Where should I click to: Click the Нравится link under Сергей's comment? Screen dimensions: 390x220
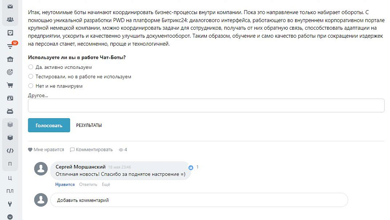[x=65, y=184]
